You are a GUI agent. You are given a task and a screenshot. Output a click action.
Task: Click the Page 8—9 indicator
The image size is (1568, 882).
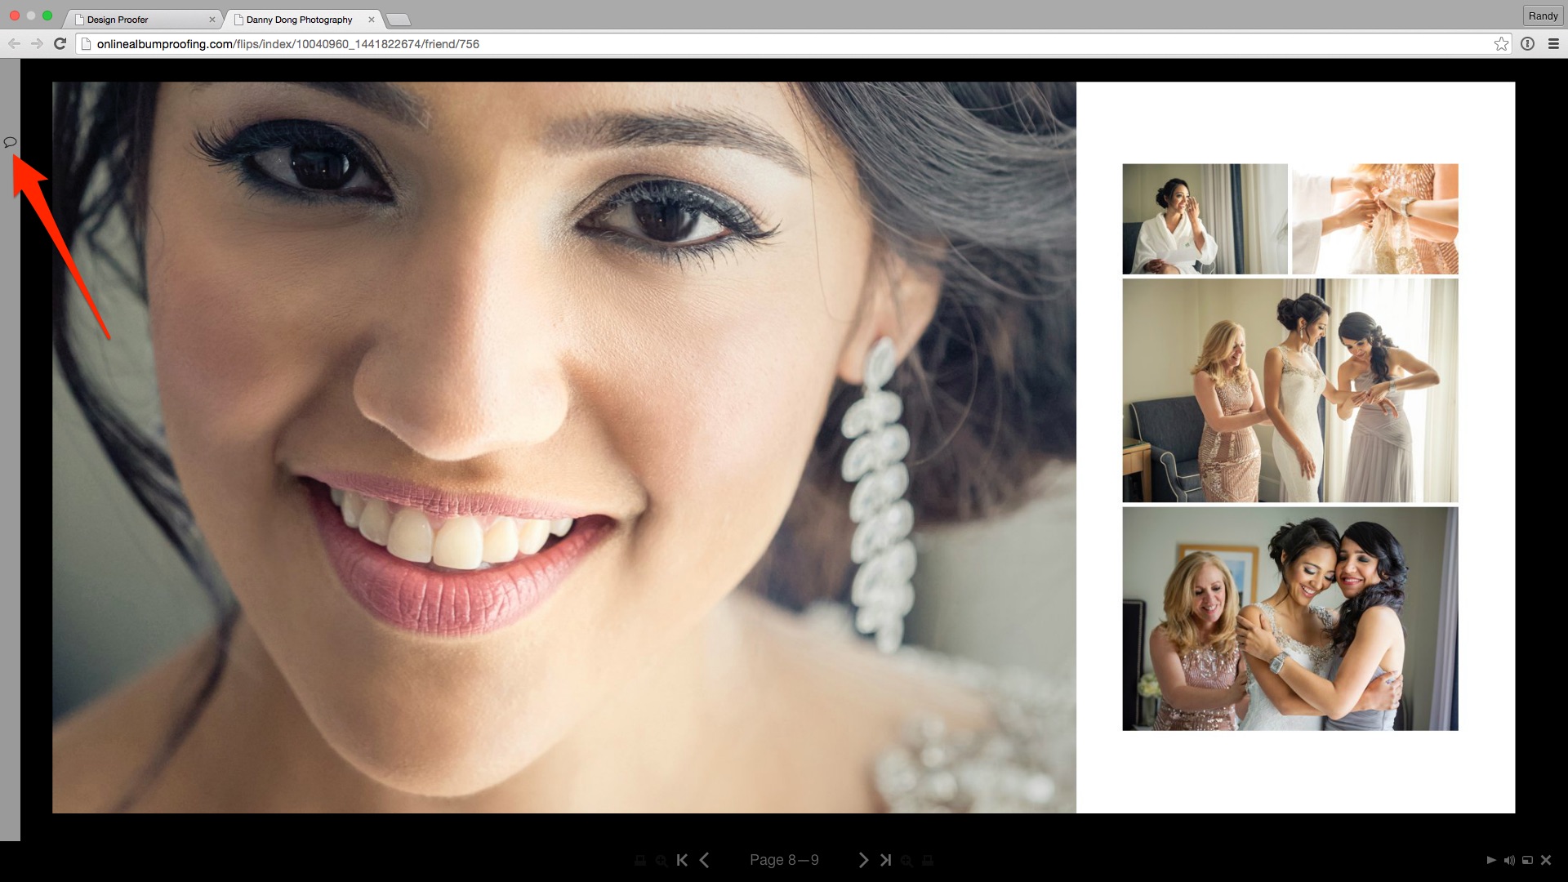pos(784,860)
